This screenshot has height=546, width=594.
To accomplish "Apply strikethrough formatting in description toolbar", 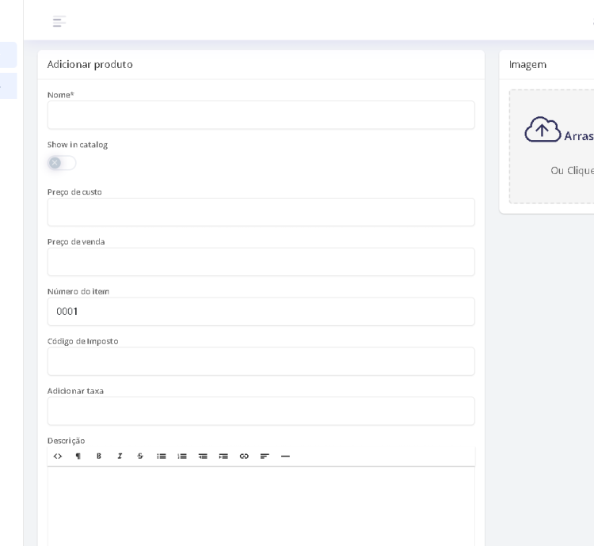I will 140,457.
